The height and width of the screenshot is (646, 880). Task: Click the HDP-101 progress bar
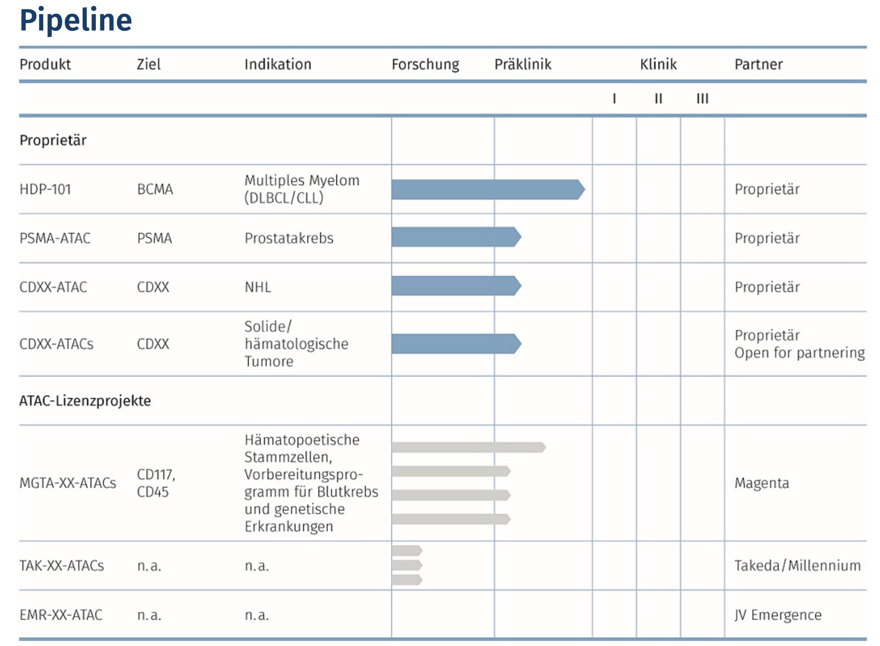(487, 189)
